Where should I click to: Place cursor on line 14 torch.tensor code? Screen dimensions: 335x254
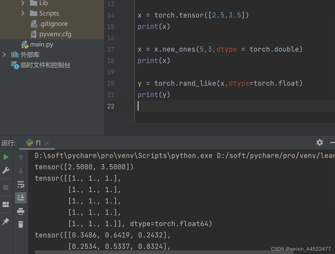click(x=193, y=15)
